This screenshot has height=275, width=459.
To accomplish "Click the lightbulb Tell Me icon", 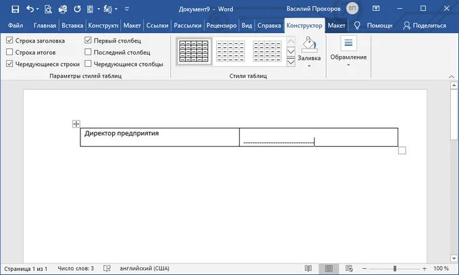I will [x=357, y=26].
